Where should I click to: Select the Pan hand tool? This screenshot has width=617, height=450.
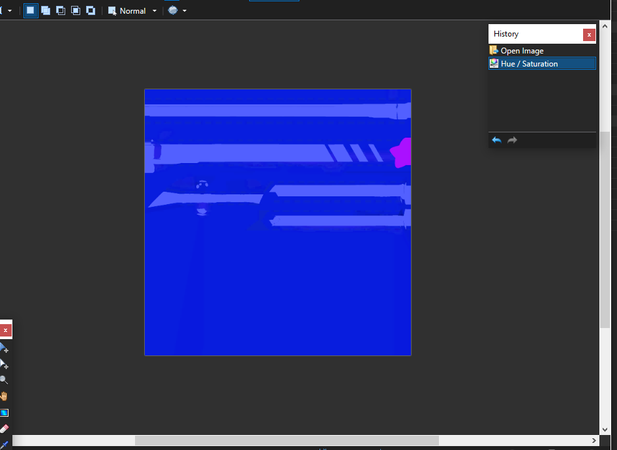click(4, 397)
